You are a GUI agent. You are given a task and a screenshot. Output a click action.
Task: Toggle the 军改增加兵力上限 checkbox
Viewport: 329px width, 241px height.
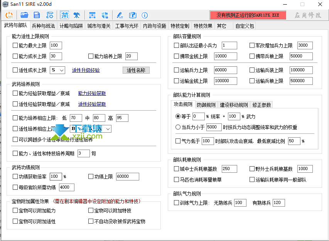(252, 45)
